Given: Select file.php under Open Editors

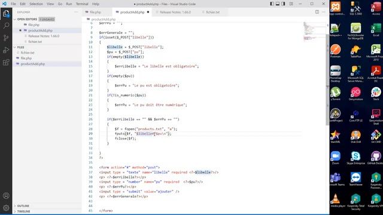Looking at the screenshot, I should point(34,25).
